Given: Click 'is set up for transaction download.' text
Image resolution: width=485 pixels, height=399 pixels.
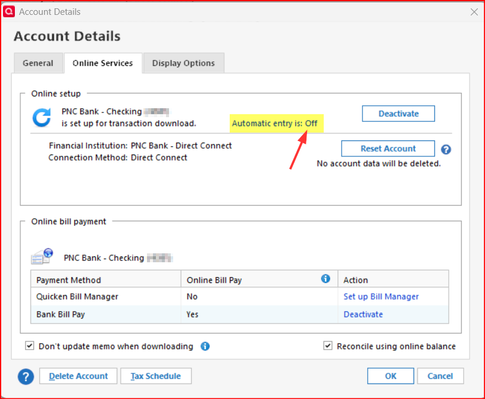Looking at the screenshot, I should click(x=129, y=123).
